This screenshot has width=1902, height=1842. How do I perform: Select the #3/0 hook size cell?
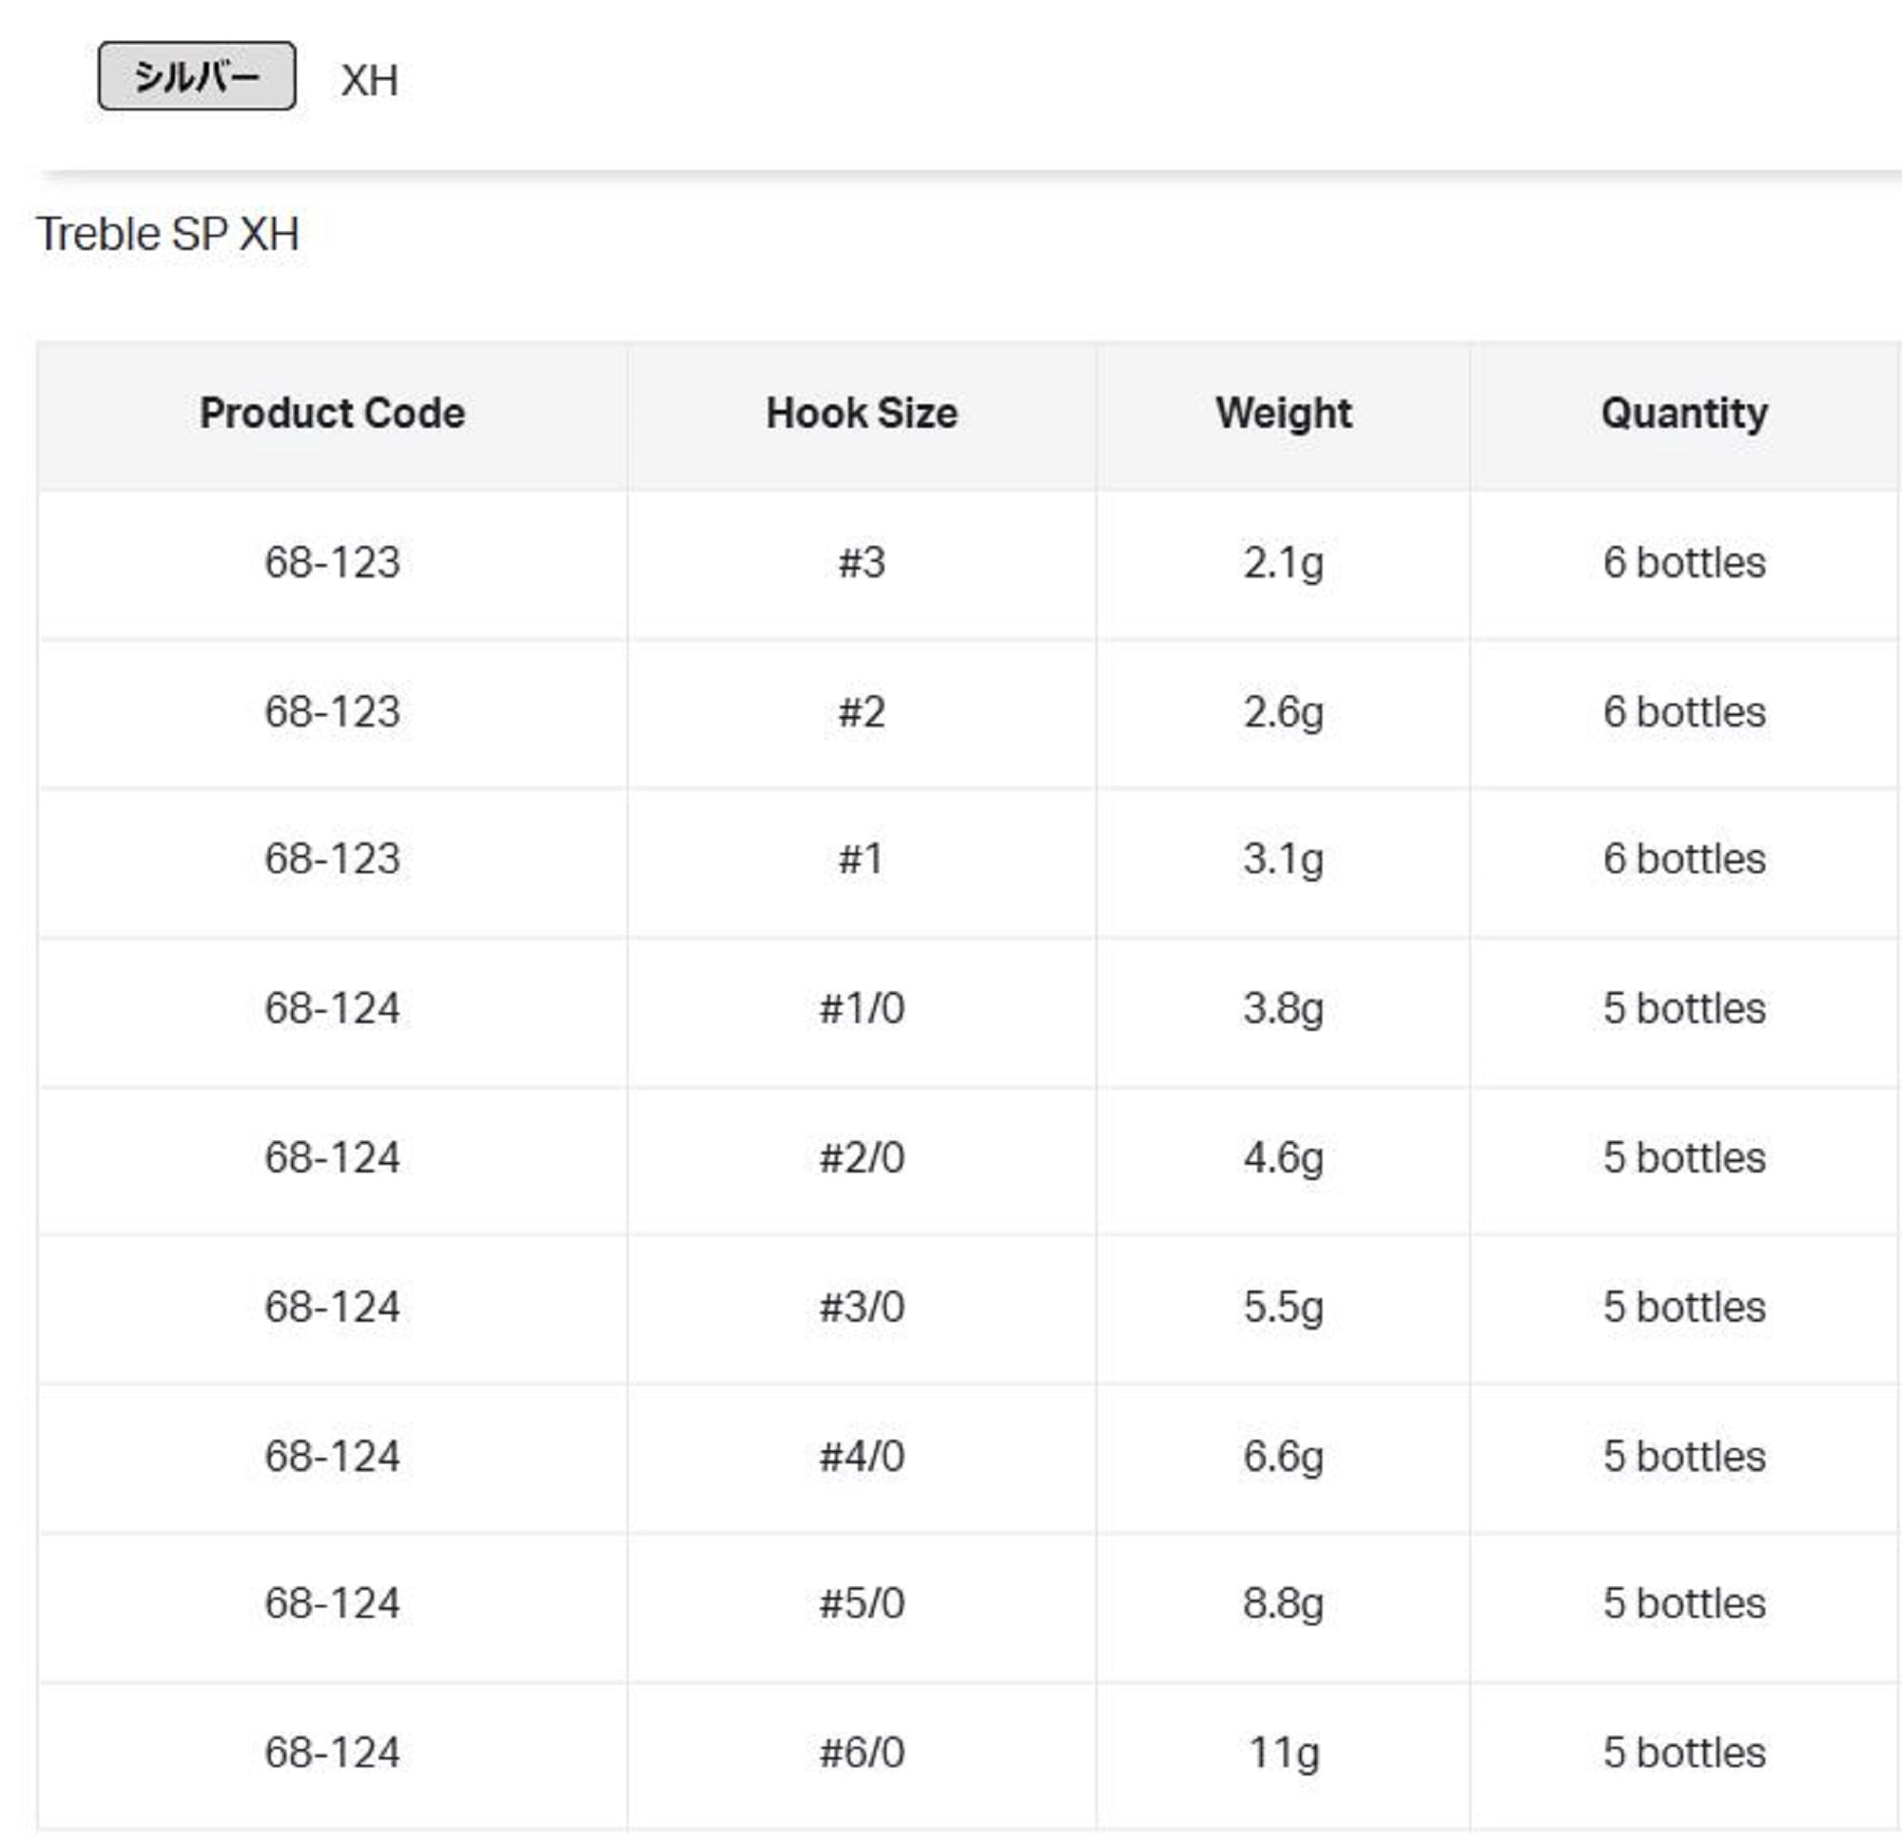coord(862,1308)
